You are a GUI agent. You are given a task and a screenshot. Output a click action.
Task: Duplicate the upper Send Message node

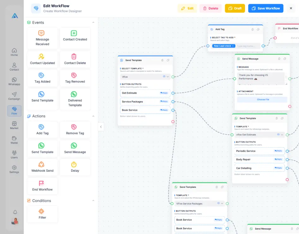point(285,58)
